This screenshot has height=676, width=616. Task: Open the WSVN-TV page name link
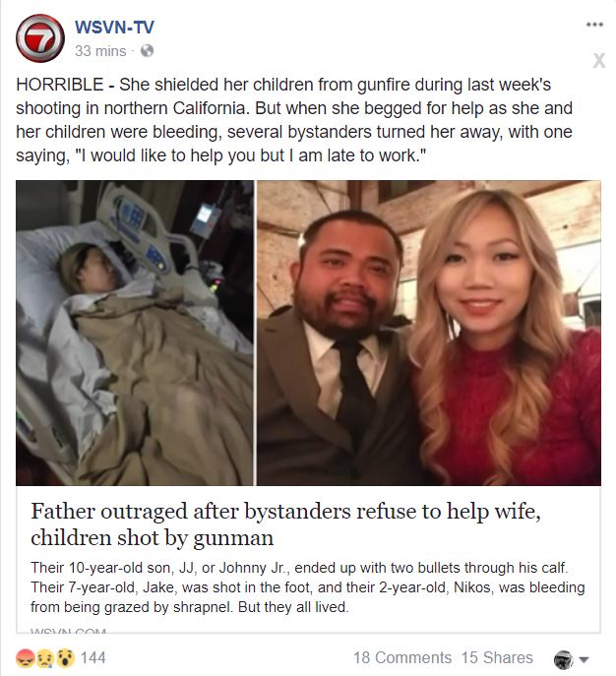114,28
